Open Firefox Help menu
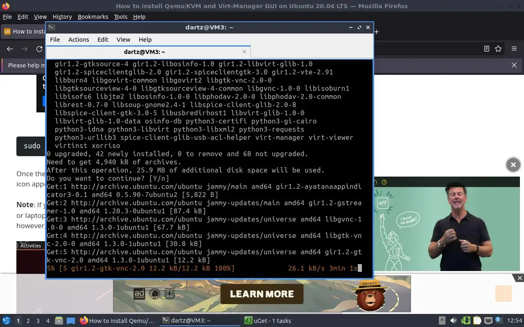 [x=139, y=17]
